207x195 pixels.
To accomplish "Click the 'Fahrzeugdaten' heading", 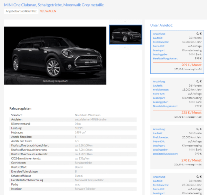I will [x=20, y=108].
